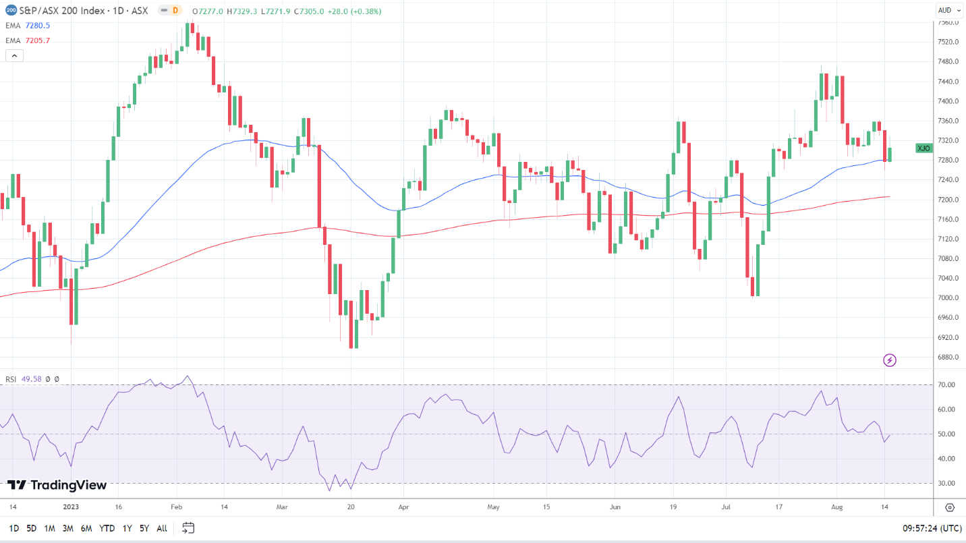This screenshot has width=966, height=543.
Task: Select the EMA 7205.7 indicator legend
Action: [x=28, y=40]
